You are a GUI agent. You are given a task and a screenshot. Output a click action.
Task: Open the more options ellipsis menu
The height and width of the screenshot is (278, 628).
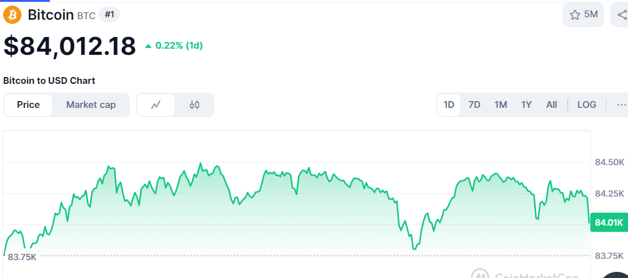pos(621,105)
